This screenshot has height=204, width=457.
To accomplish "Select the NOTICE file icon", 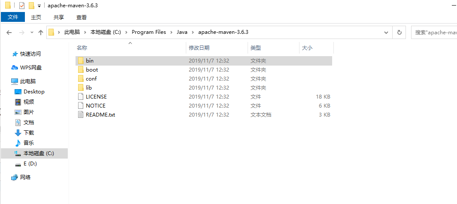I will (x=81, y=105).
